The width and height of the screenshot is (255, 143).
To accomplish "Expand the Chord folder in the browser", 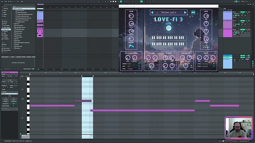I will click(x=14, y=24).
